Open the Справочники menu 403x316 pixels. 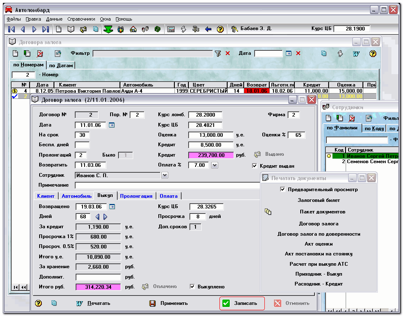[81, 19]
